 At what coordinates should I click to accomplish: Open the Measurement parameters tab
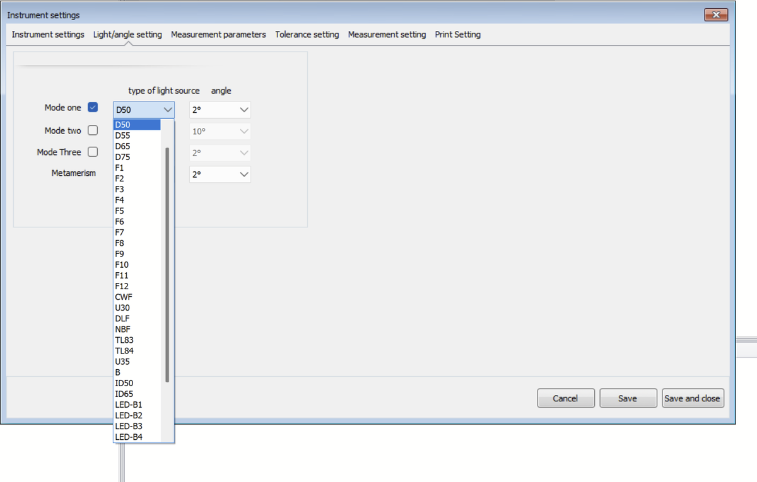pos(218,35)
